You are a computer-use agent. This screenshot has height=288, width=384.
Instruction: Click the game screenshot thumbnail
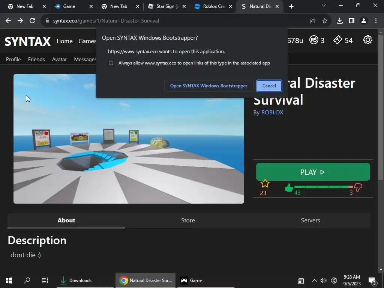[x=129, y=139]
